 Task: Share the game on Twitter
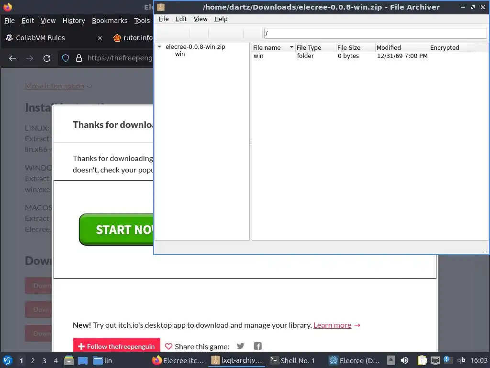click(x=240, y=346)
